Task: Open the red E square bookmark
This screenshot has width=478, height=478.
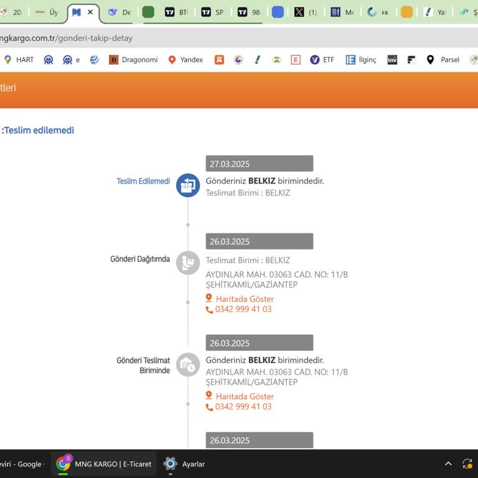Action: (x=296, y=60)
